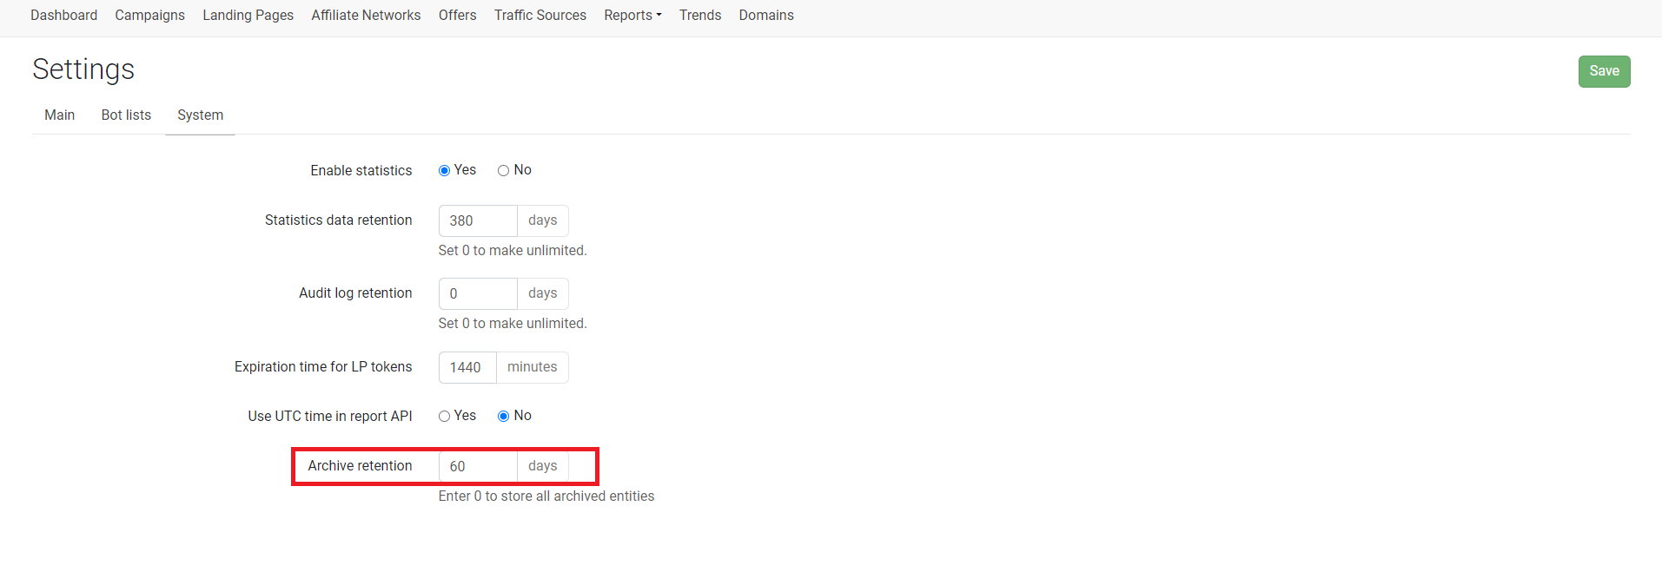Open Landing Pages in navigation
Viewport: 1662px width, 572px height.
point(248,16)
